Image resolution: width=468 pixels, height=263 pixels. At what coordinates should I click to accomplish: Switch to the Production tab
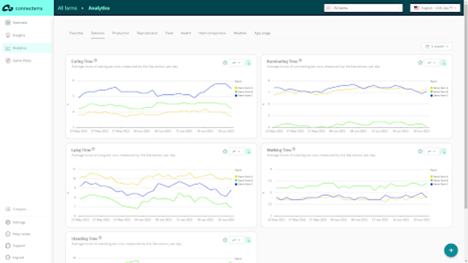tap(121, 33)
